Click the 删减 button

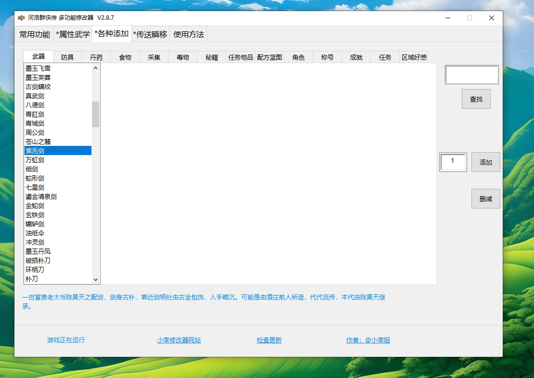(486, 198)
